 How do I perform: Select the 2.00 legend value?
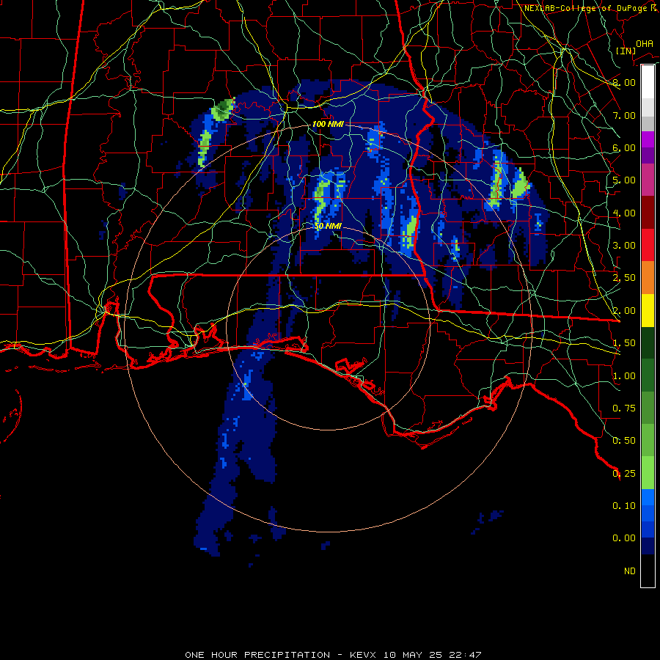(x=624, y=311)
